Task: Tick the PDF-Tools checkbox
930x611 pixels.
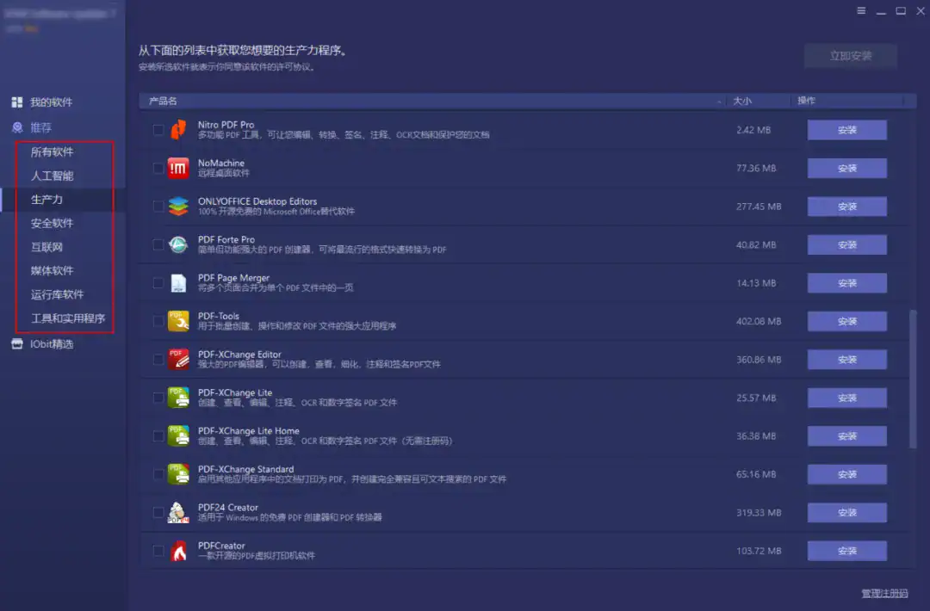Action: click(x=158, y=321)
